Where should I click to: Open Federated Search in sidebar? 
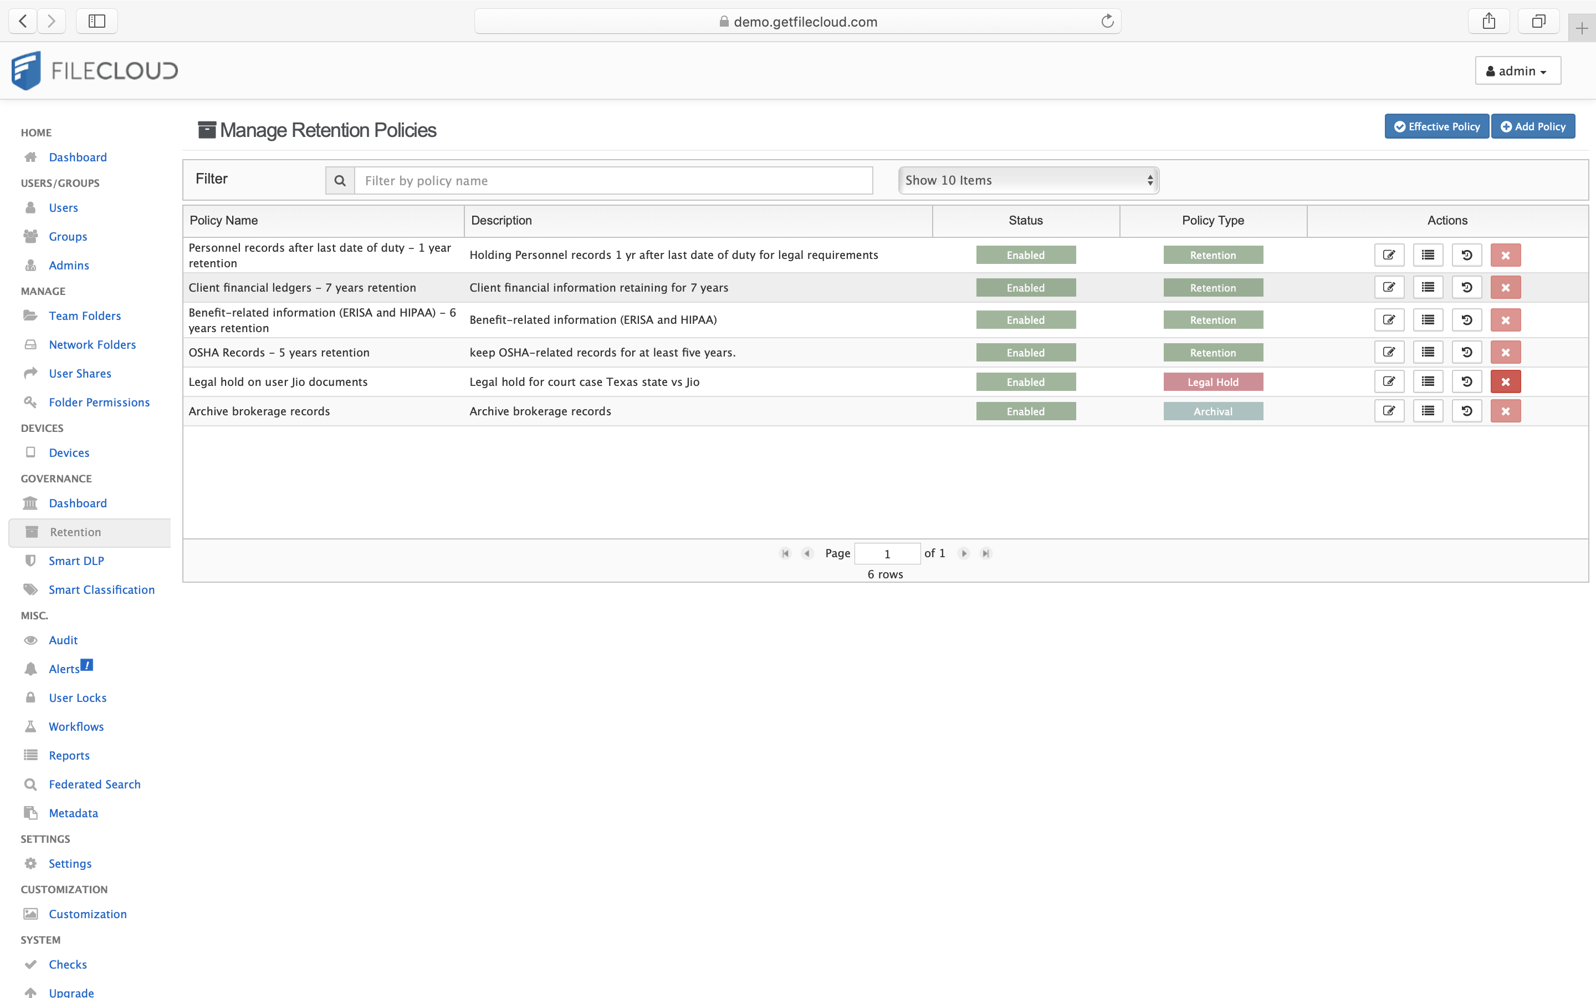point(95,784)
